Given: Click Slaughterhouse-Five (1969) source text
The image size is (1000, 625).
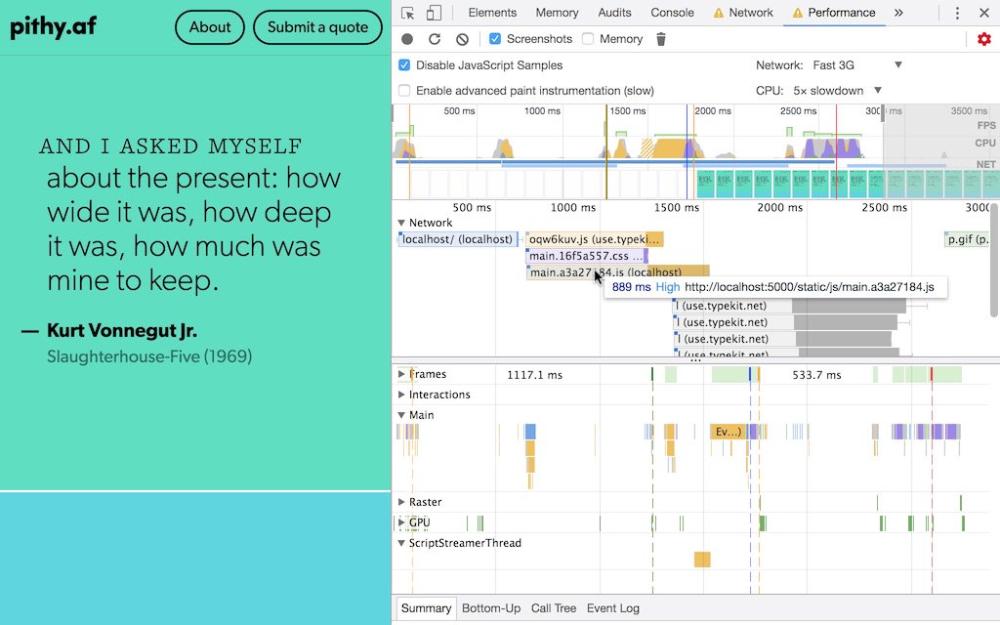Looking at the screenshot, I should coord(149,355).
